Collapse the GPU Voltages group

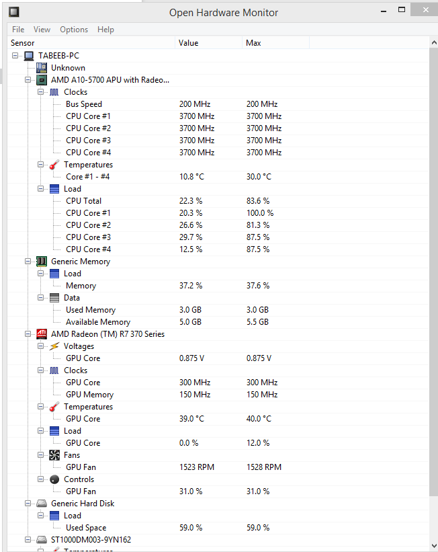point(40,346)
